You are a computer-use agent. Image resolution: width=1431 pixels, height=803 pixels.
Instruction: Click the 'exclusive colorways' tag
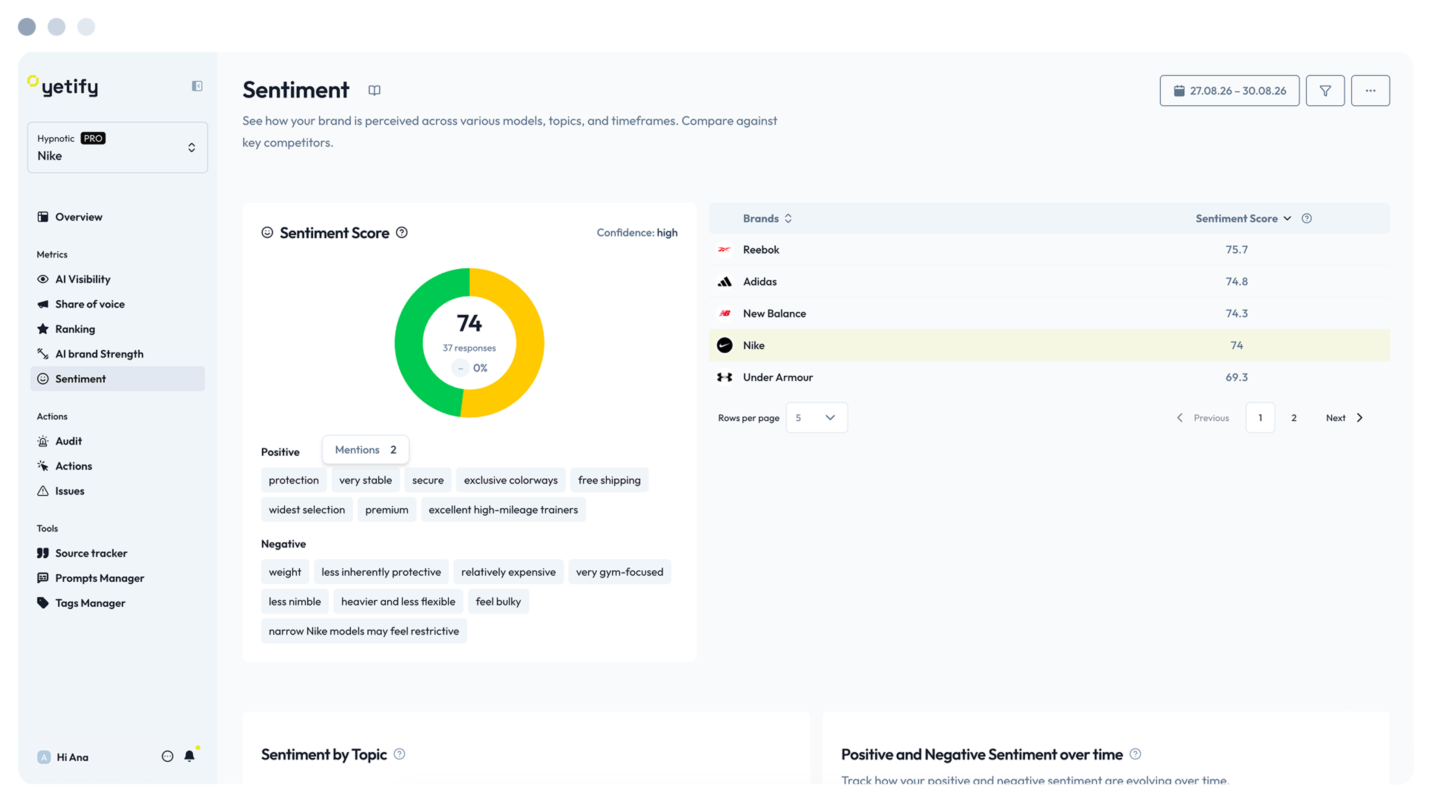[x=511, y=480]
